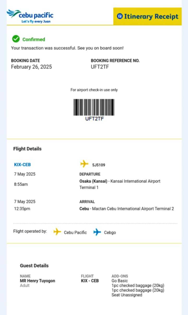Viewport: 188px width, 315px height.
Task: Click the booking reference number UFT2TF
Action: (100, 67)
